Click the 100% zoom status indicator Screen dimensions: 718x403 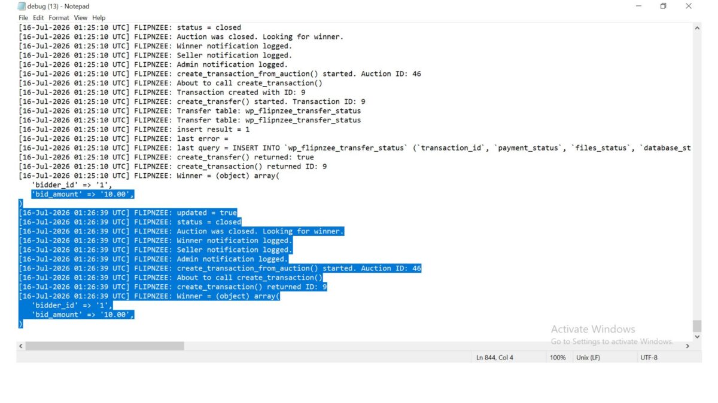point(558,358)
